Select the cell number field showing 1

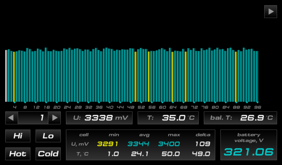click(x=33, y=118)
